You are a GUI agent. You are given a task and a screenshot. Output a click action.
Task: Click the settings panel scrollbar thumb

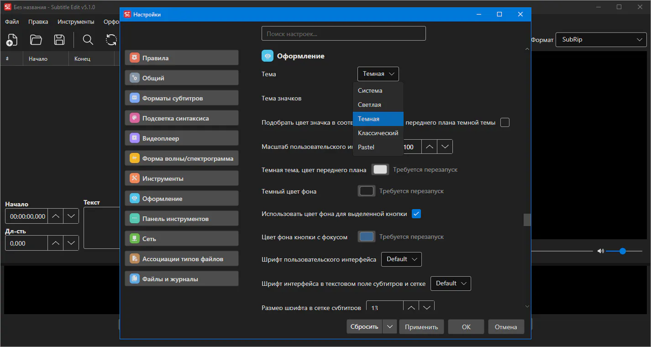(527, 220)
